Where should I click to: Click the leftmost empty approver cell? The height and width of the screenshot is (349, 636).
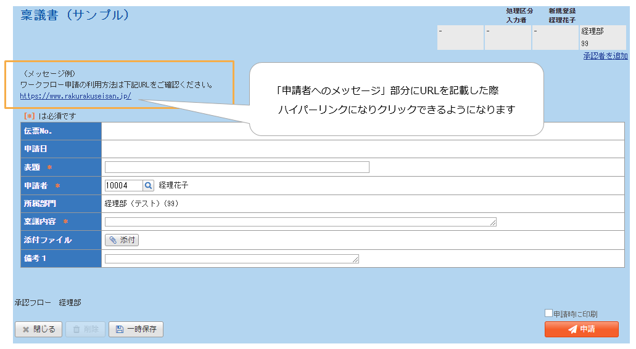point(460,38)
